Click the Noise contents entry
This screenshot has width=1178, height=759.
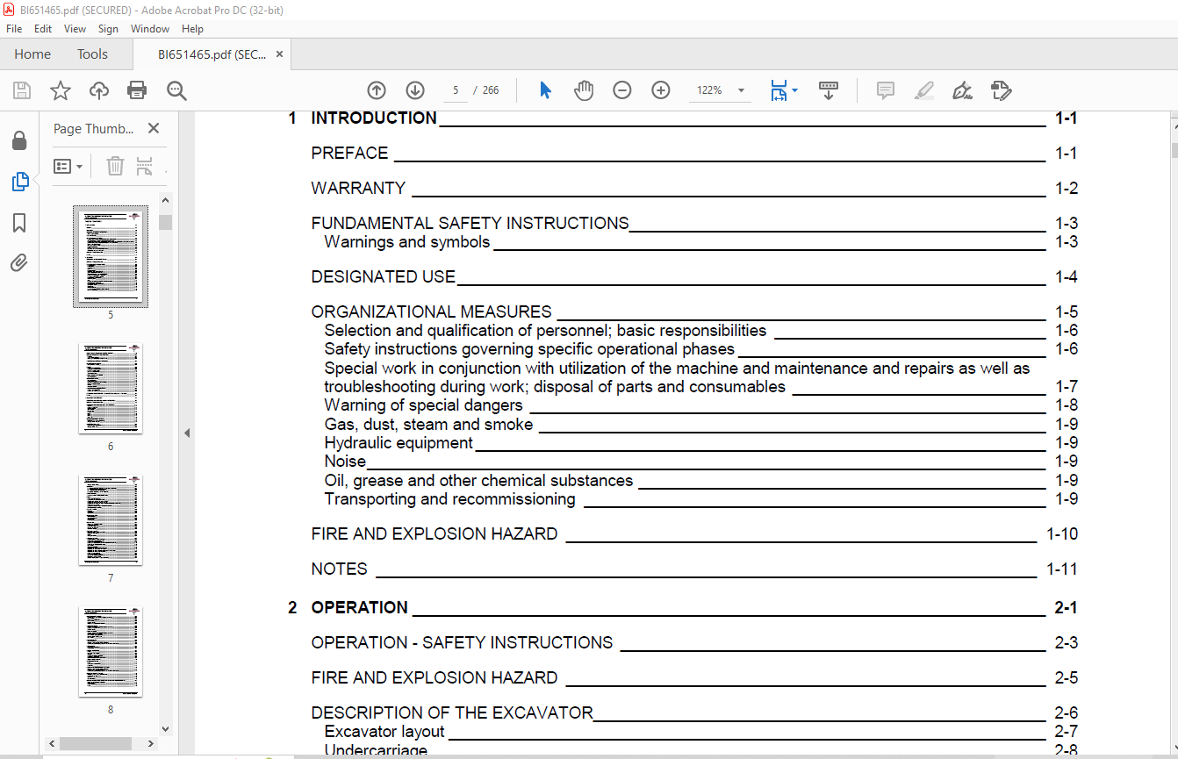click(x=345, y=462)
